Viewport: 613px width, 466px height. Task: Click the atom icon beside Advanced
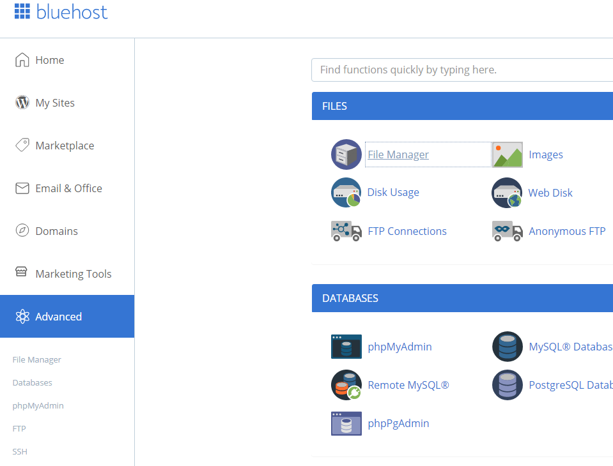click(22, 317)
